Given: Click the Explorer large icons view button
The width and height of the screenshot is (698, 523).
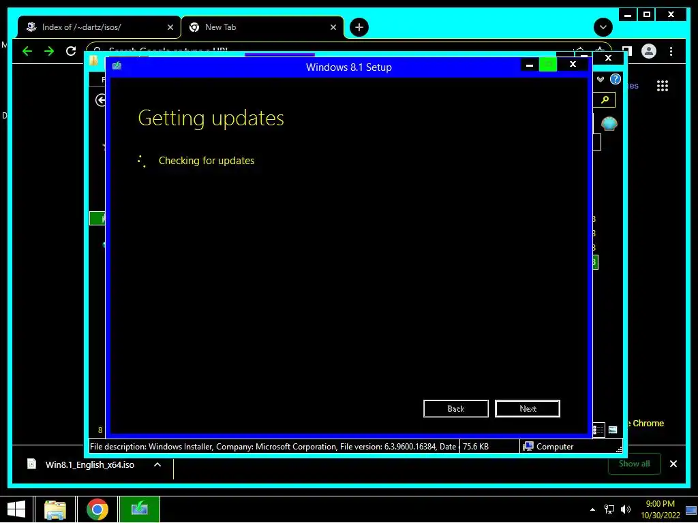Looking at the screenshot, I should (613, 430).
